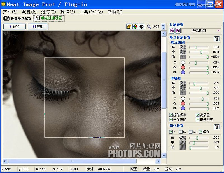The width and height of the screenshot is (224, 173).
Task: Open the 工具 menu
Action: click(92, 12)
